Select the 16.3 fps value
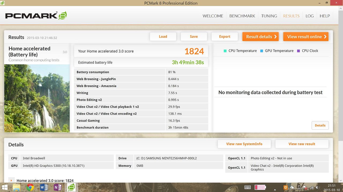 (x=174, y=121)
